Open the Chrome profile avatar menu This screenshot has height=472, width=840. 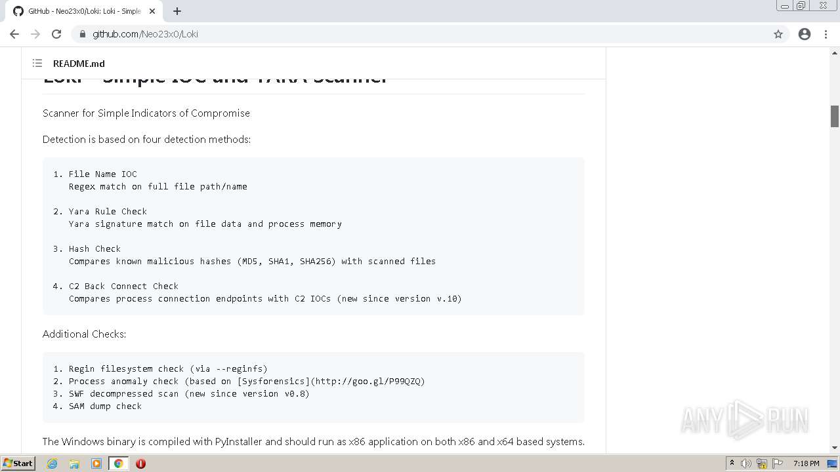pyautogui.click(x=805, y=34)
